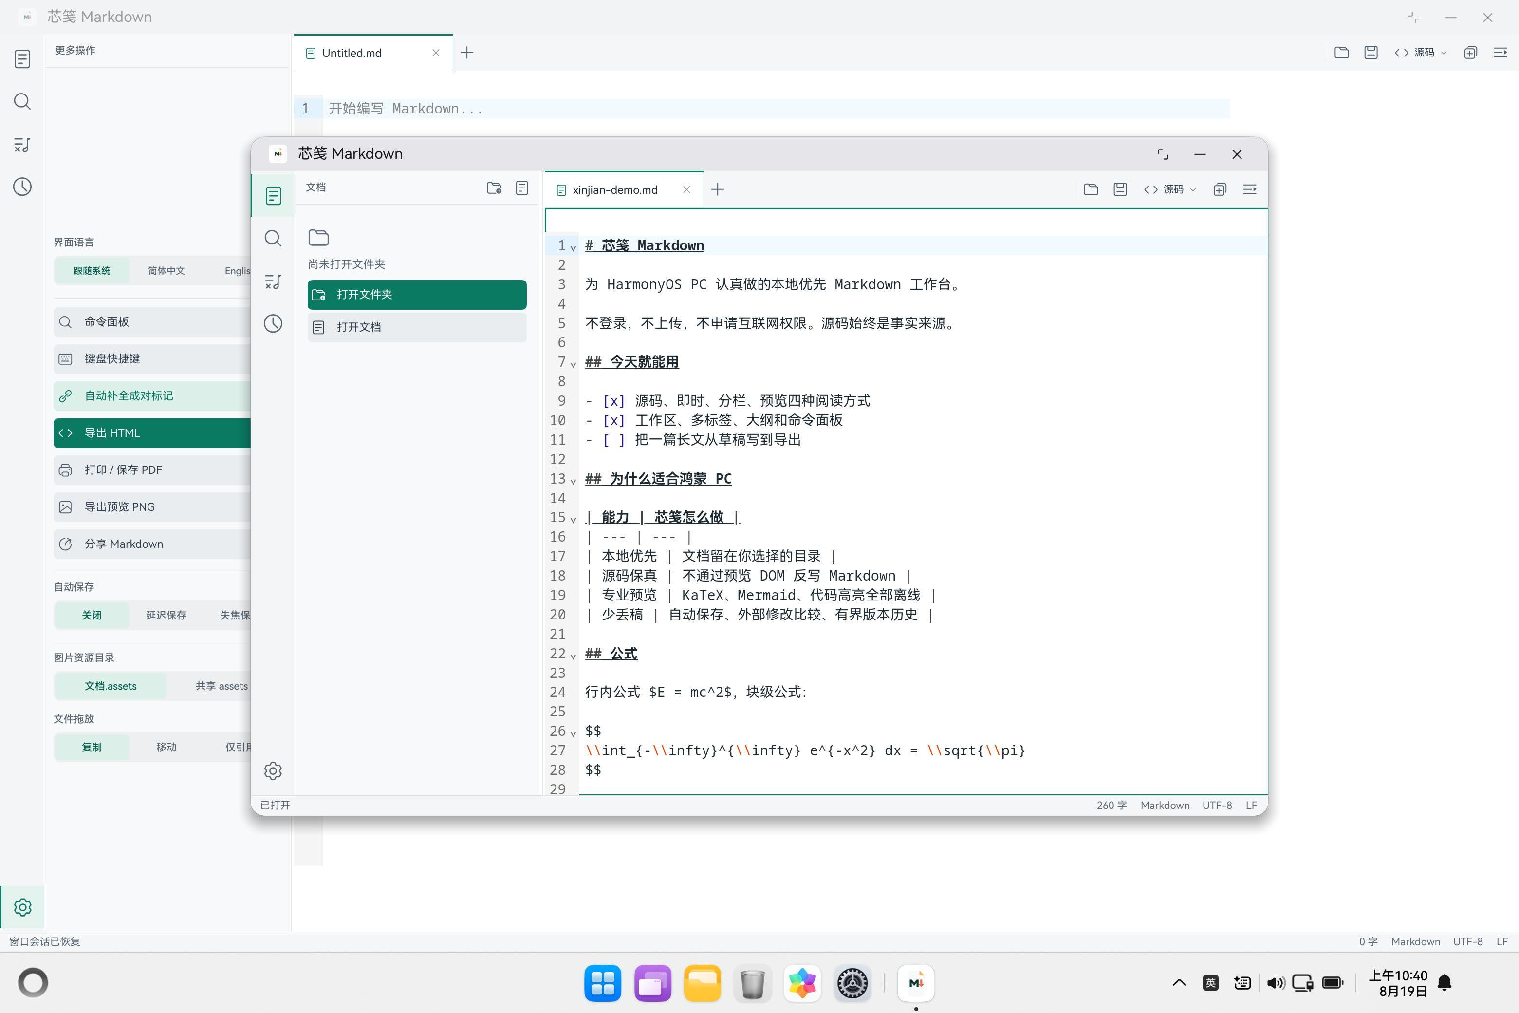
Task: Click settings gear in back window sidebar
Action: (22, 907)
